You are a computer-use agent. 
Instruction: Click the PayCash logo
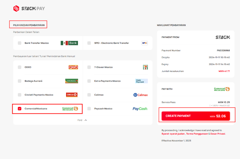pyautogui.click(x=140, y=109)
